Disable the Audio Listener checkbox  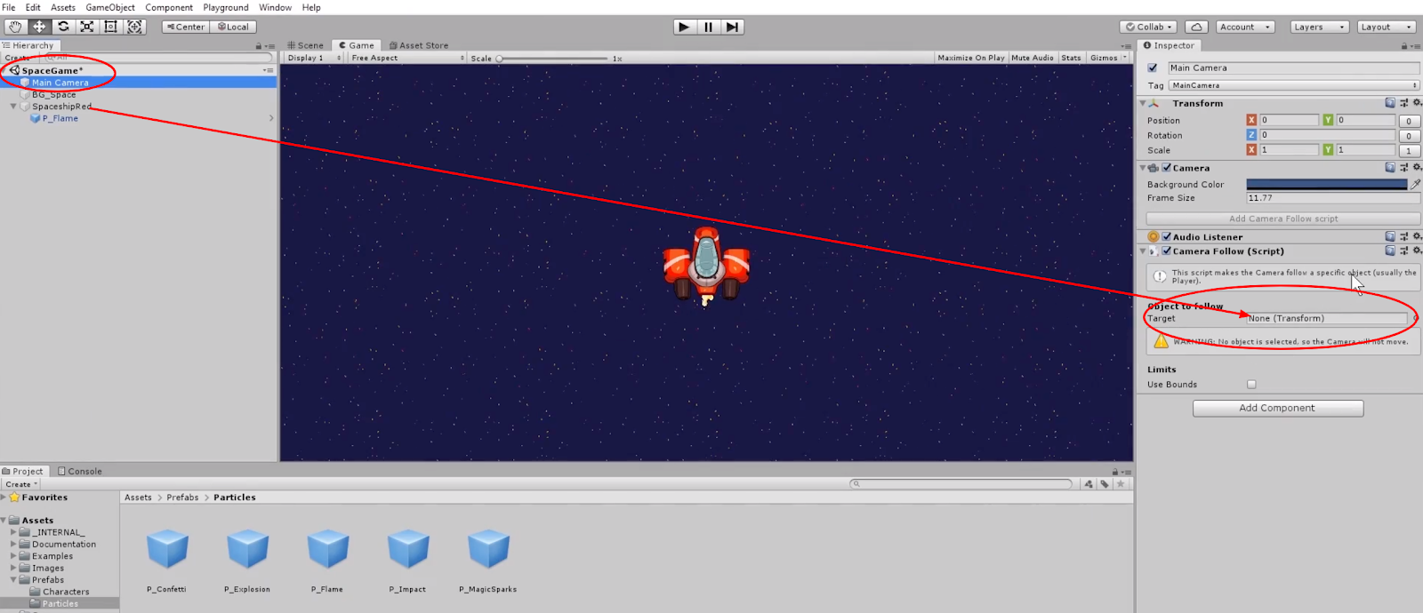pos(1166,237)
